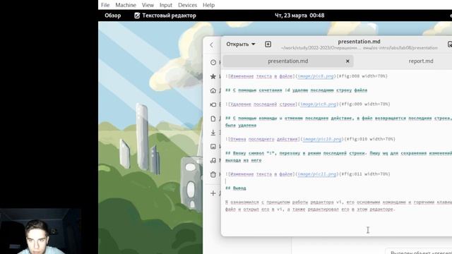This screenshot has width=452, height=254.
Task: Open Documents page icon in Files sidebar
Action: point(213,119)
